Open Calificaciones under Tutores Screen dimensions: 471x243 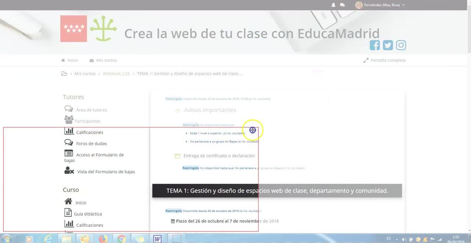(x=90, y=132)
